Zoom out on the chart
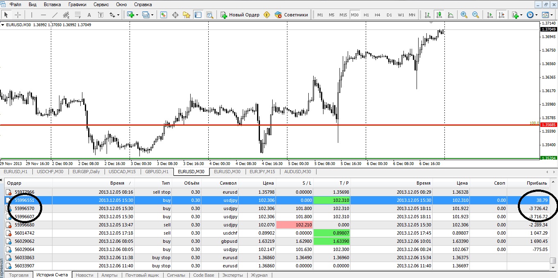The image size is (558, 278). click(476, 15)
